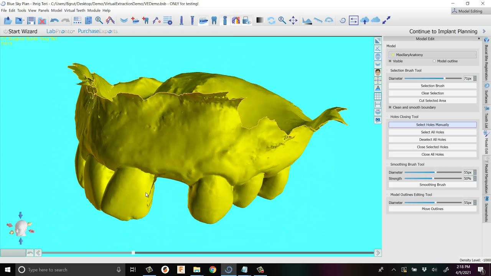The image size is (491, 276).
Task: Click the Strength 50% spinner arrows
Action: pos(475,179)
